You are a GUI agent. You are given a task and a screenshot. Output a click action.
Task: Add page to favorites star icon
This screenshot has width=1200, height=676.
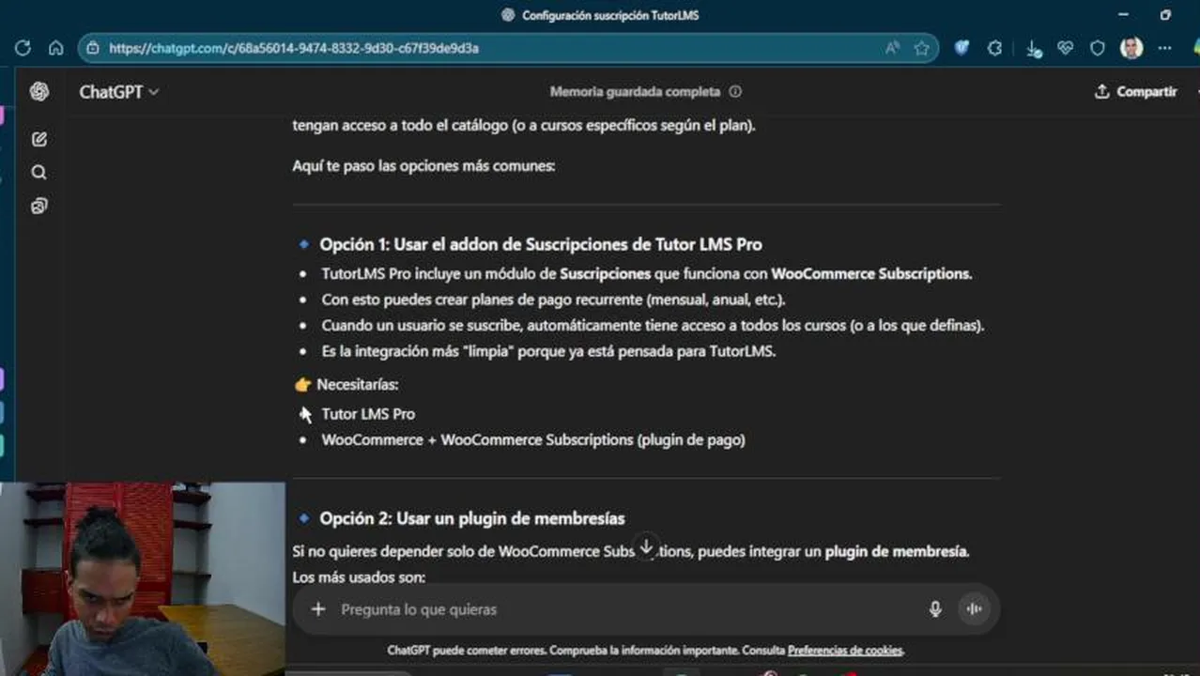[x=921, y=48]
